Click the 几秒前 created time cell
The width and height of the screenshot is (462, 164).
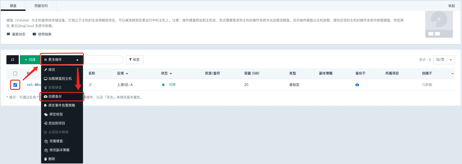point(427,85)
